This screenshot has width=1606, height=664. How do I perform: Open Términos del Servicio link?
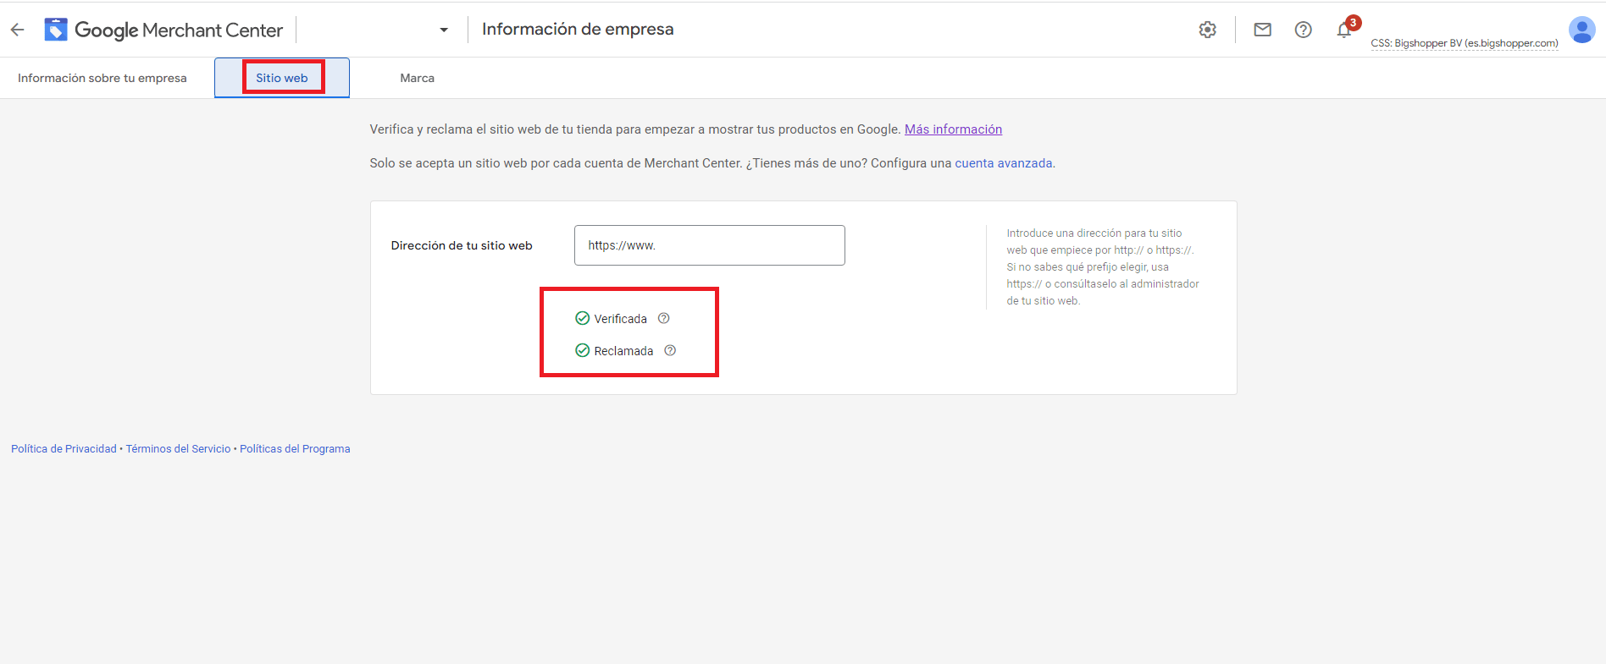pyautogui.click(x=178, y=449)
